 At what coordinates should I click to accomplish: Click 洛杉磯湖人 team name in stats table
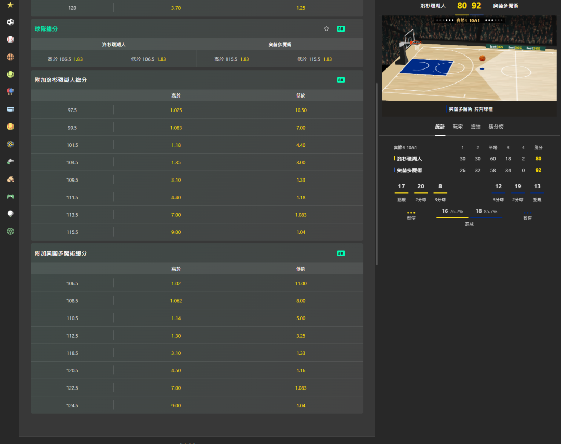click(409, 159)
